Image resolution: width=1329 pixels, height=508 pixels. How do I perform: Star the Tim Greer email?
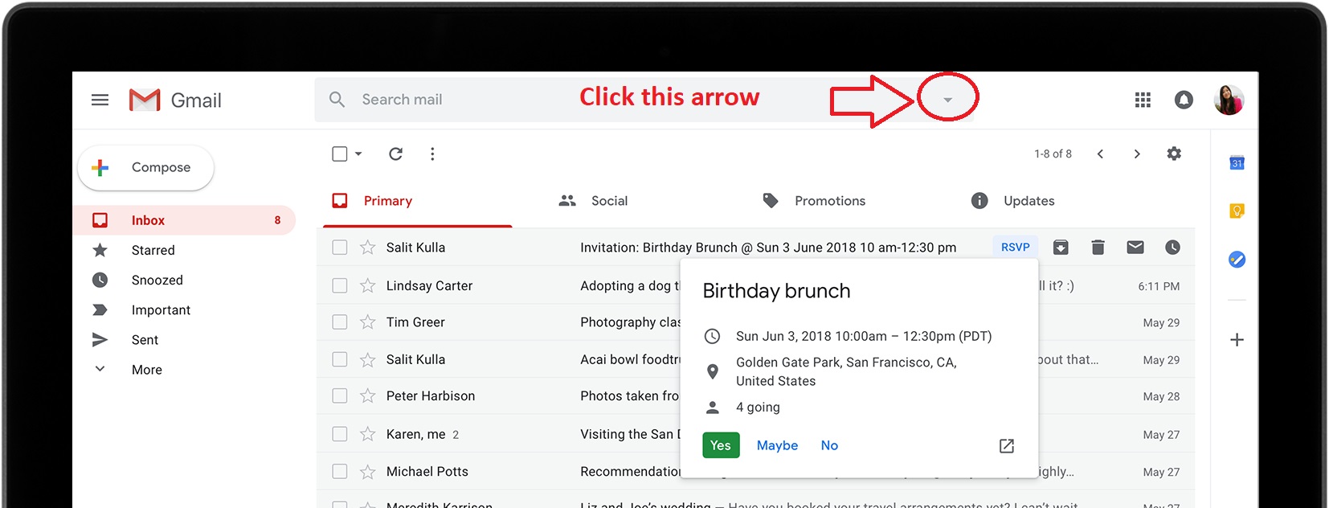click(368, 322)
